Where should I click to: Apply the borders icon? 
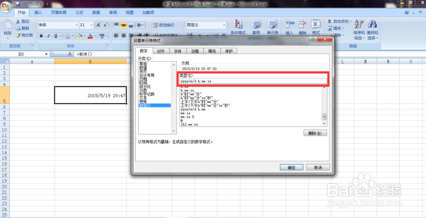[68, 36]
